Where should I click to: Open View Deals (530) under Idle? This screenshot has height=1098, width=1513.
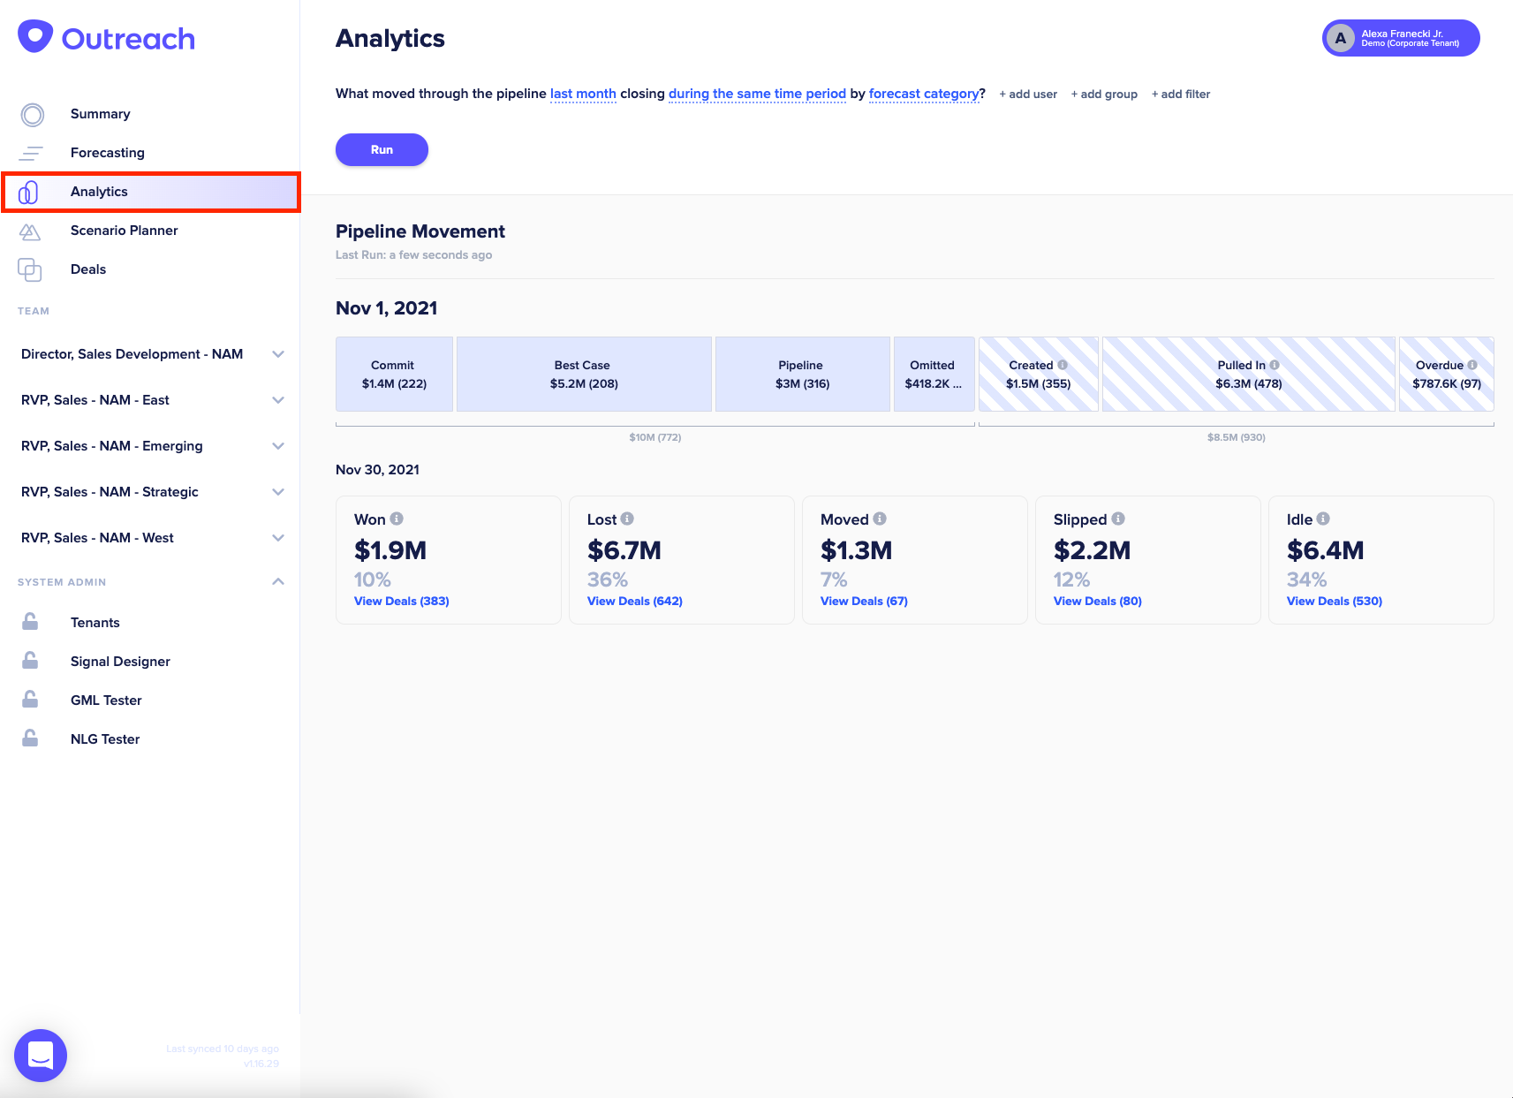[x=1335, y=601]
